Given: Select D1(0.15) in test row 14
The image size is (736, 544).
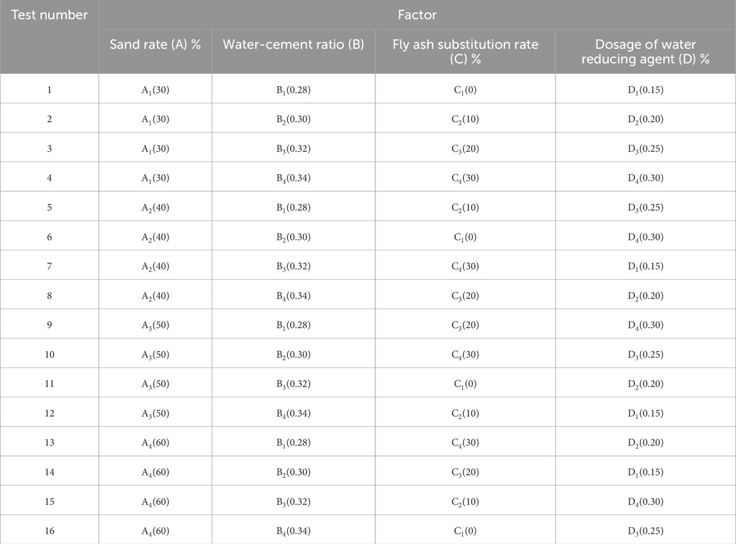Looking at the screenshot, I should coord(645,472).
